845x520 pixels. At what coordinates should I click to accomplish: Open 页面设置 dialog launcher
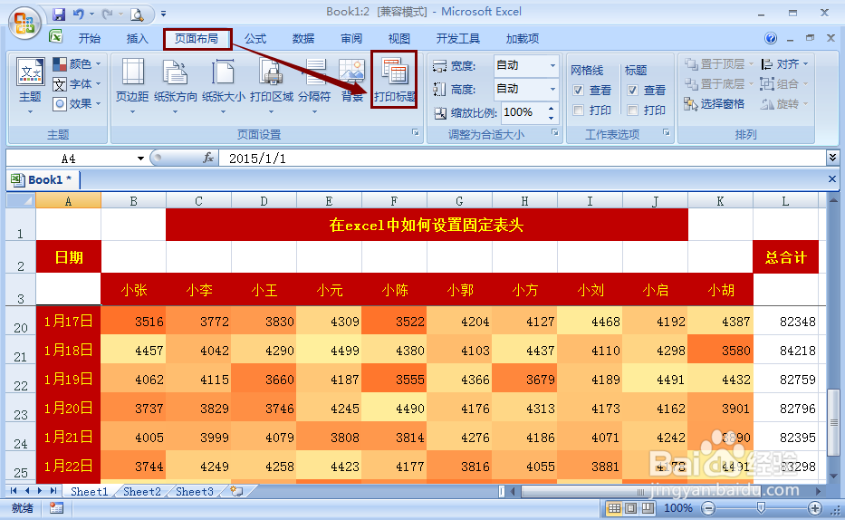[x=416, y=132]
